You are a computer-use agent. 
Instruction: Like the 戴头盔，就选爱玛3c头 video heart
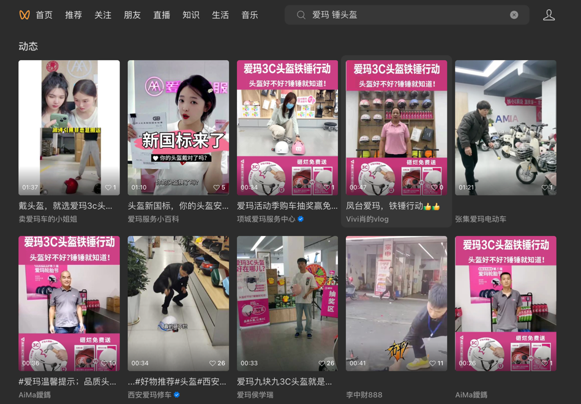(108, 188)
